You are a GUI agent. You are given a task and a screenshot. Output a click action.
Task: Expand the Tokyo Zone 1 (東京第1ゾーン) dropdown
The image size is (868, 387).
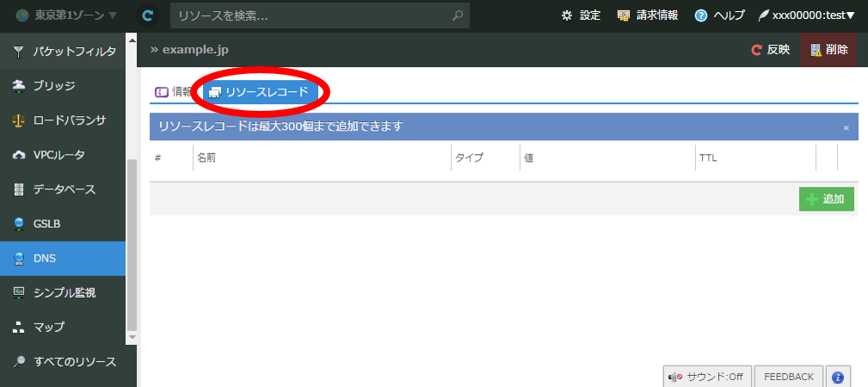click(65, 15)
